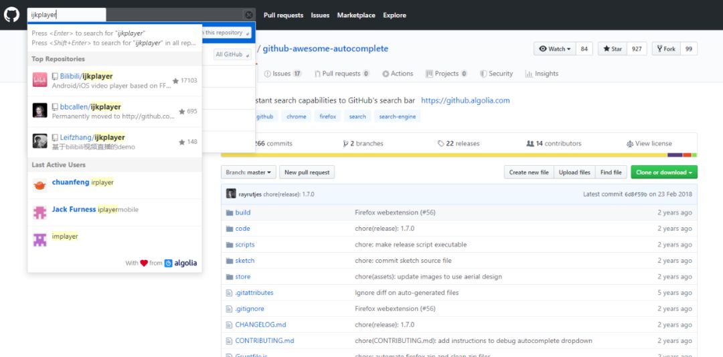Screen dimensions: 723x357
Task: Click the fork count 99
Action: [689, 49]
